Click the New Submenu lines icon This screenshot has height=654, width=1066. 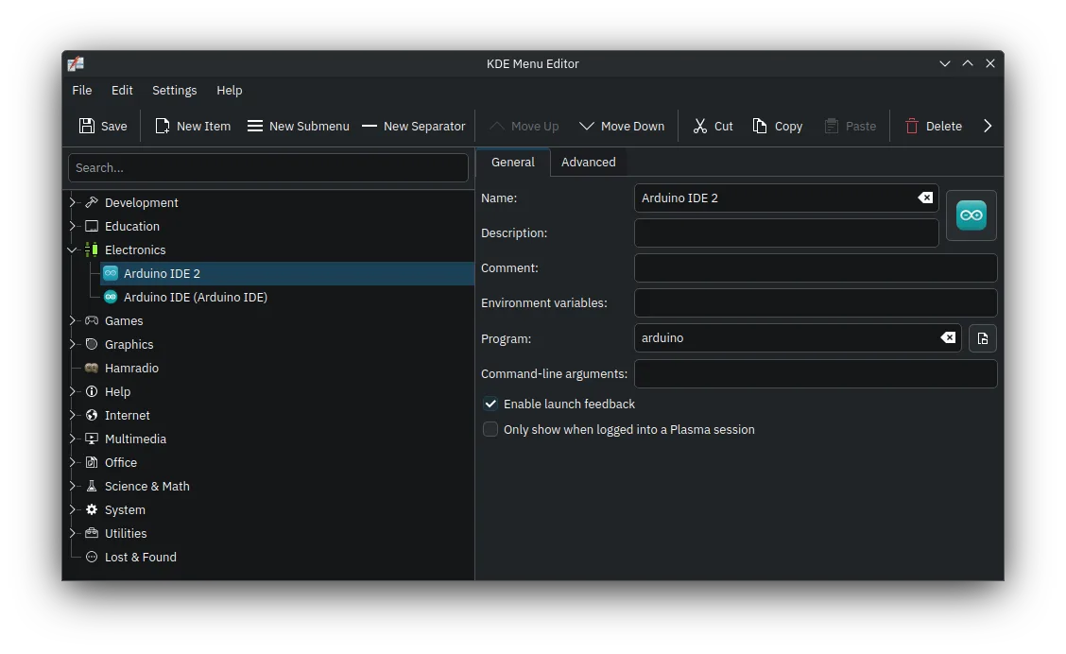[x=255, y=126]
